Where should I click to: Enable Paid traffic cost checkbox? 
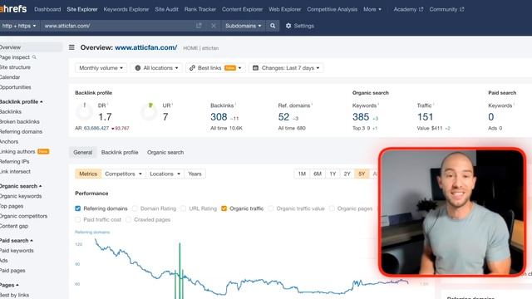pos(77,219)
